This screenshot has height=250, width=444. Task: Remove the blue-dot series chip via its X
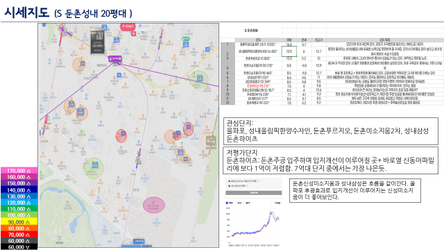click(247, 185)
